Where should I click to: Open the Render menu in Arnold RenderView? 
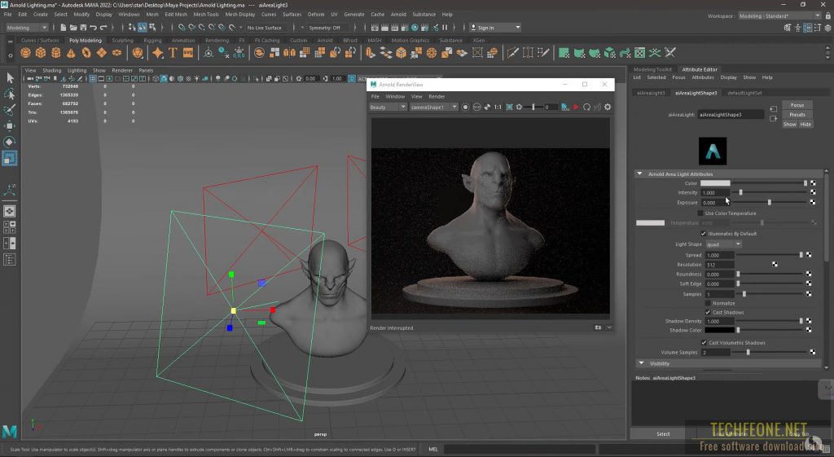(x=437, y=96)
